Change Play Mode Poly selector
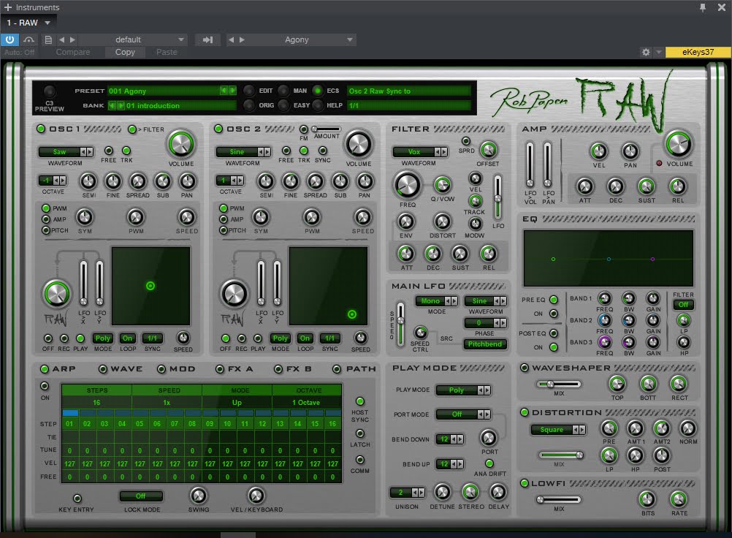 463,390
